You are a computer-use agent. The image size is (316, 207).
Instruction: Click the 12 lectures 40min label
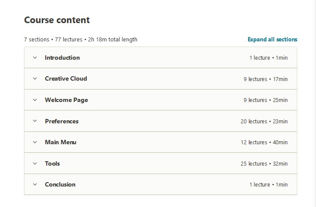tap(264, 143)
